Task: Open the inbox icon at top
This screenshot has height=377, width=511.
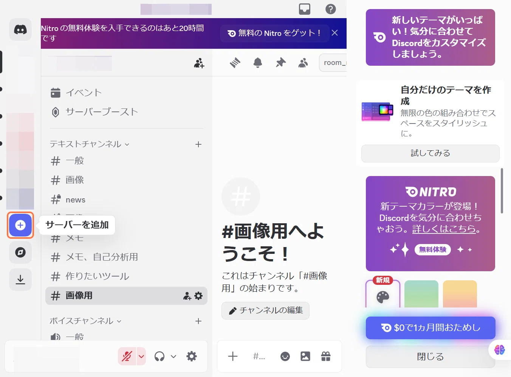Action: [305, 9]
